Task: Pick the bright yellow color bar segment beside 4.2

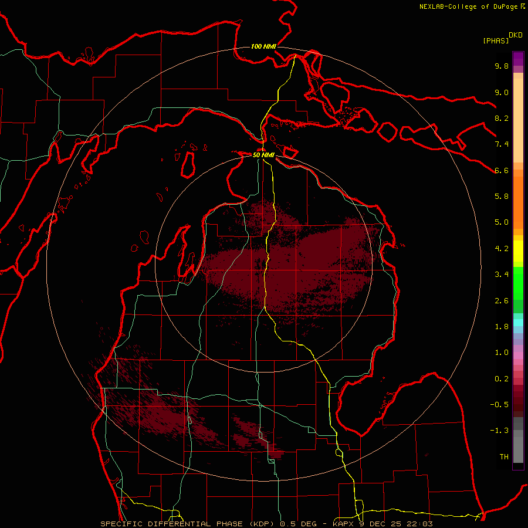Action: (518, 251)
